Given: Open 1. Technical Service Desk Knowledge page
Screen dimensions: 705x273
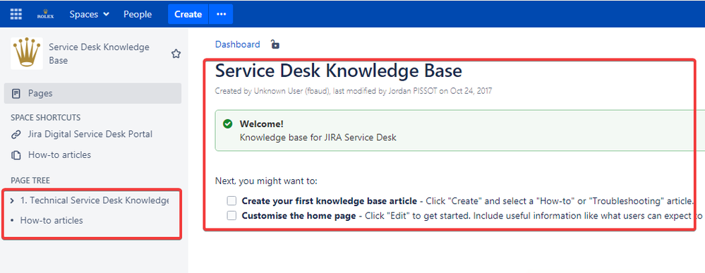Looking at the screenshot, I should [95, 200].
